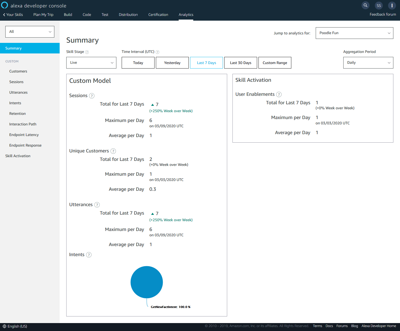The height and width of the screenshot is (331, 400).
Task: Go to Feedback forum link
Action: tap(383, 14)
